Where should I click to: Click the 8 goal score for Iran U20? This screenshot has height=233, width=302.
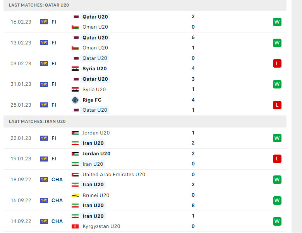(193, 205)
